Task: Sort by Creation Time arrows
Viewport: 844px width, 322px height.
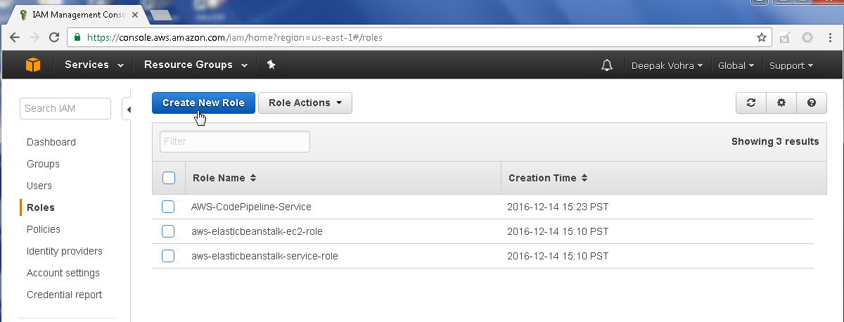Action: (x=584, y=178)
